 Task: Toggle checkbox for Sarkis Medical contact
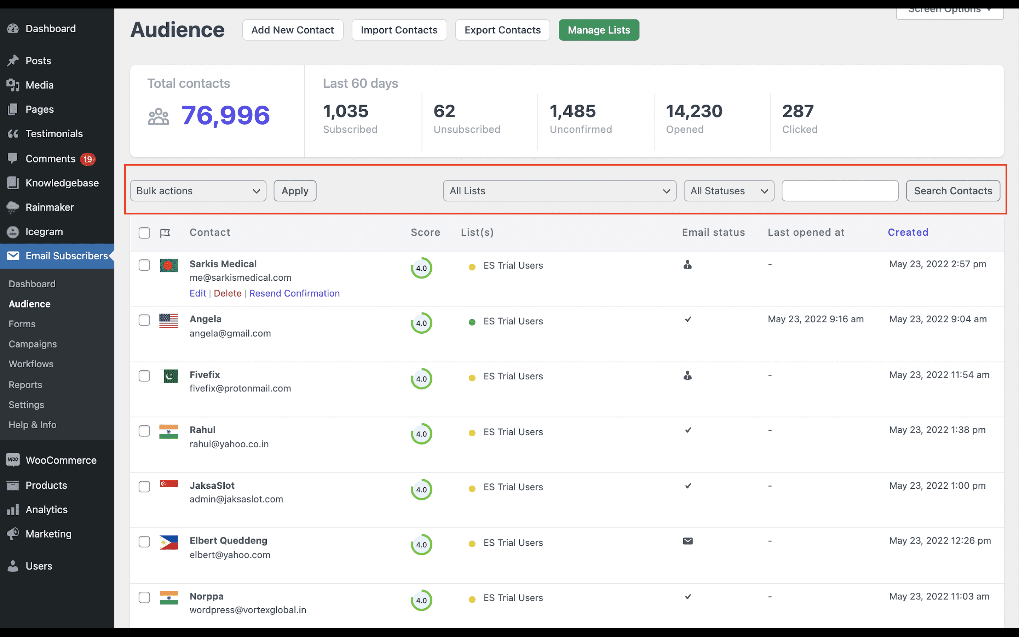coord(144,265)
